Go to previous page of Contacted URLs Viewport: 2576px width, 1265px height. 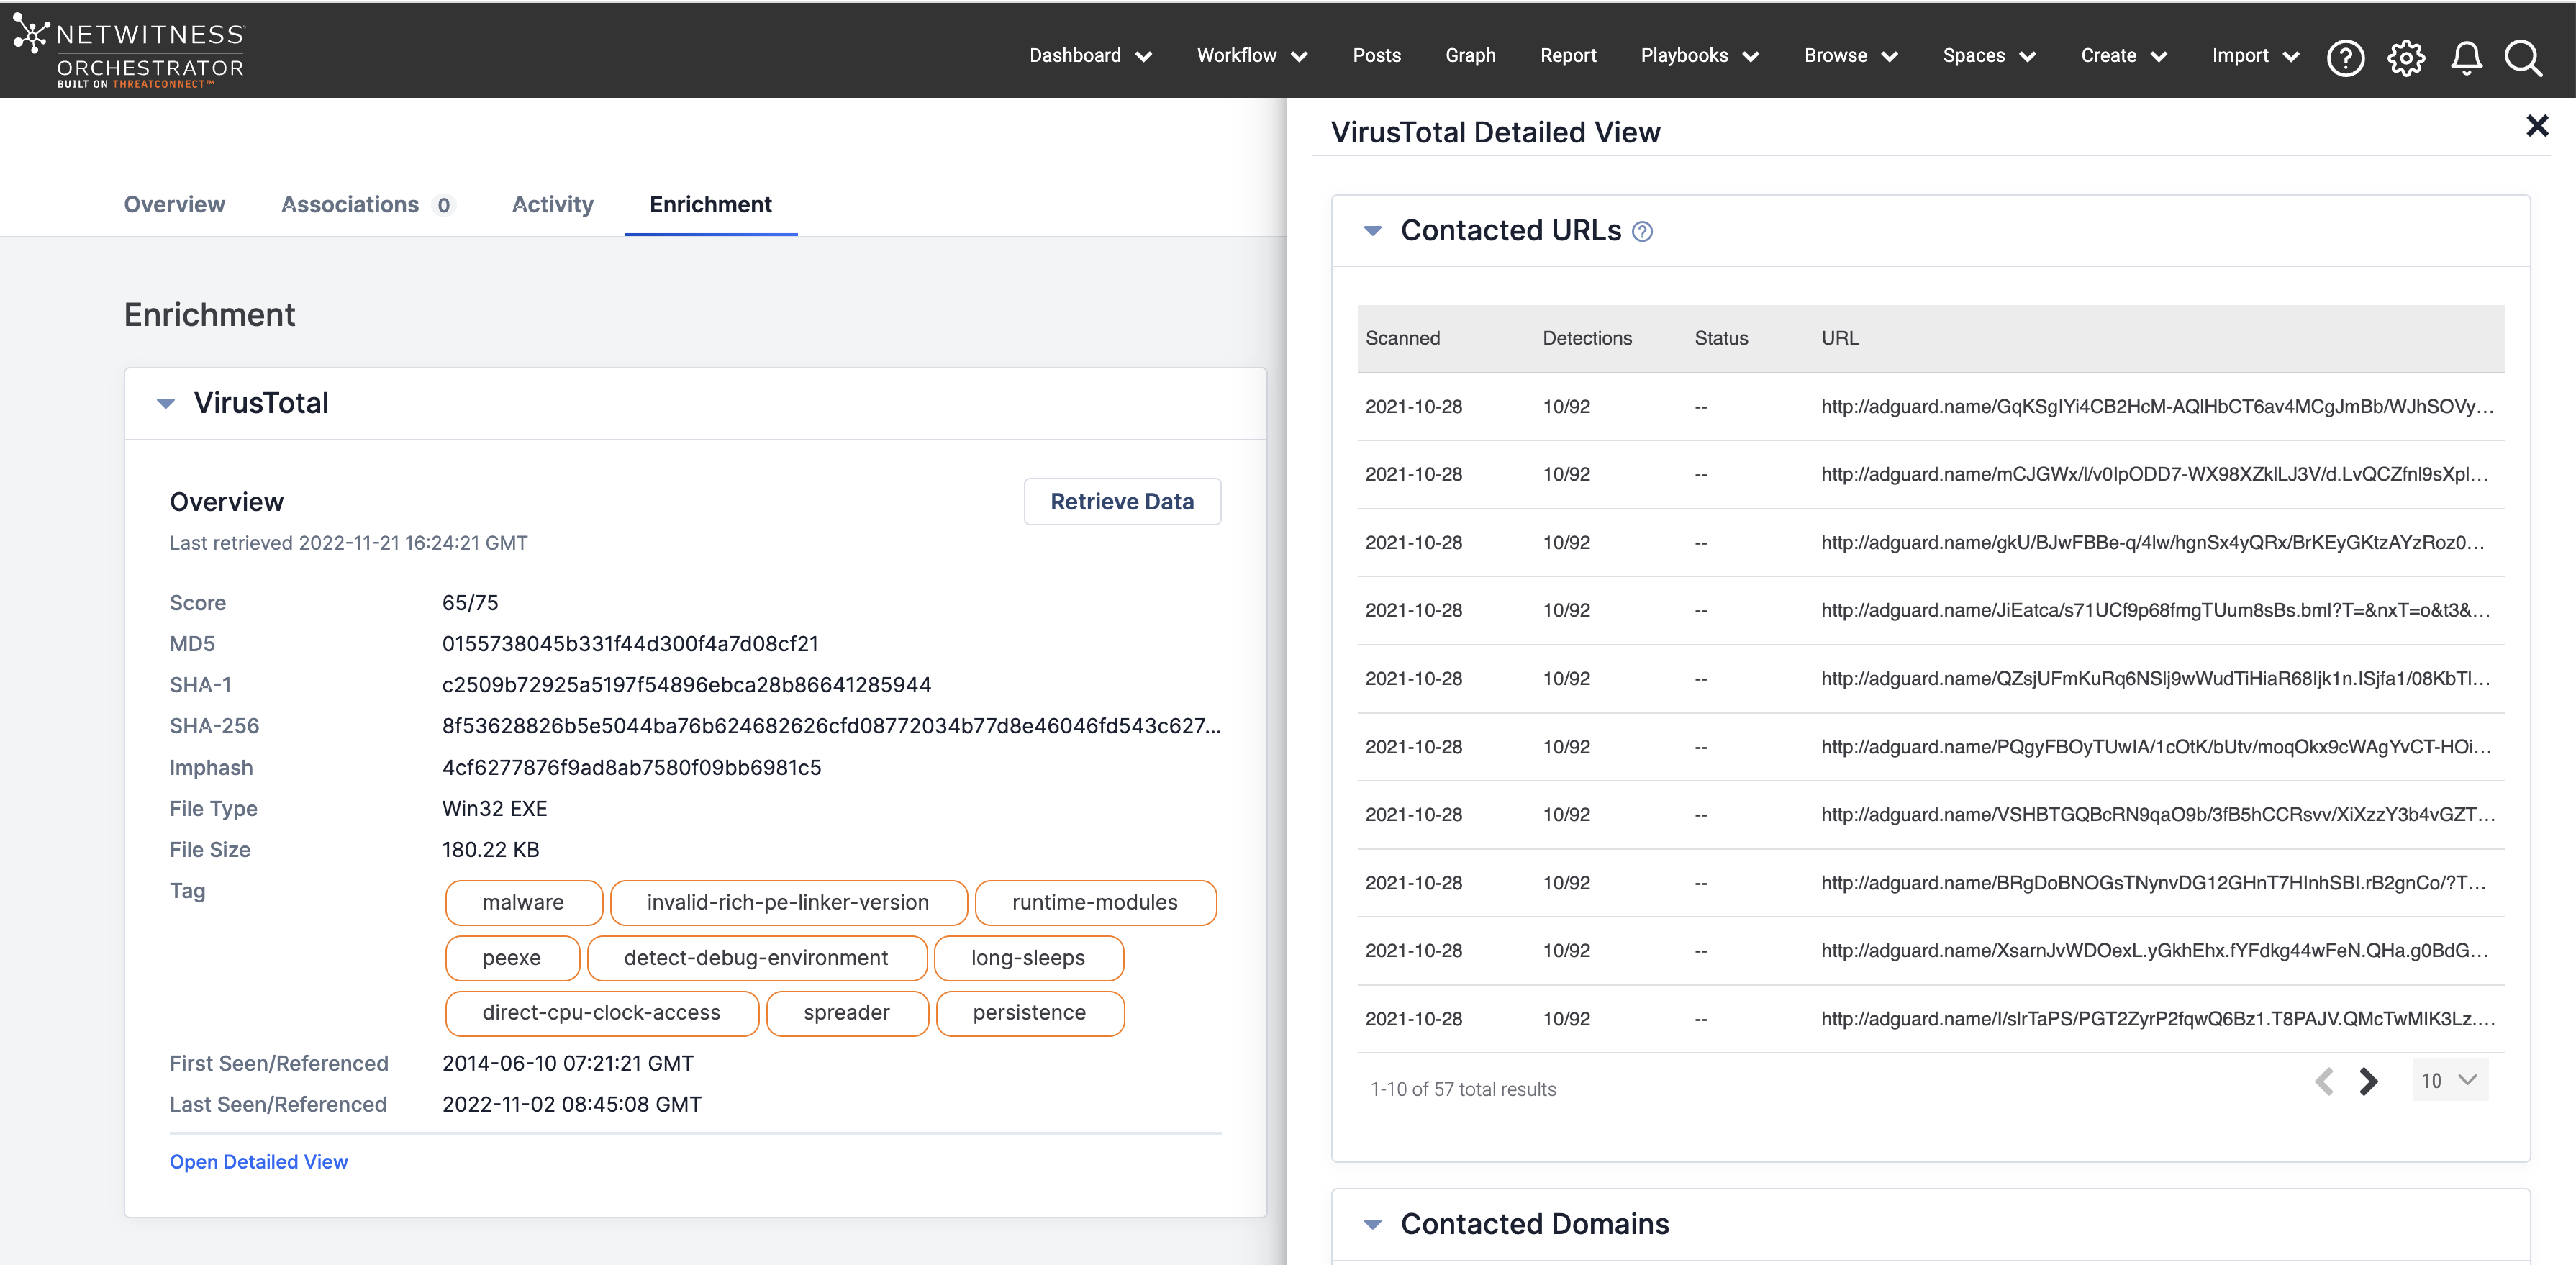[x=2324, y=1081]
